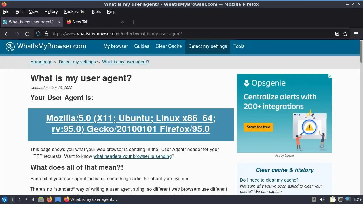The width and height of the screenshot is (363, 204).
Task: Click the WhatIsMyBrowser.com logo icon
Action: pos(10,46)
